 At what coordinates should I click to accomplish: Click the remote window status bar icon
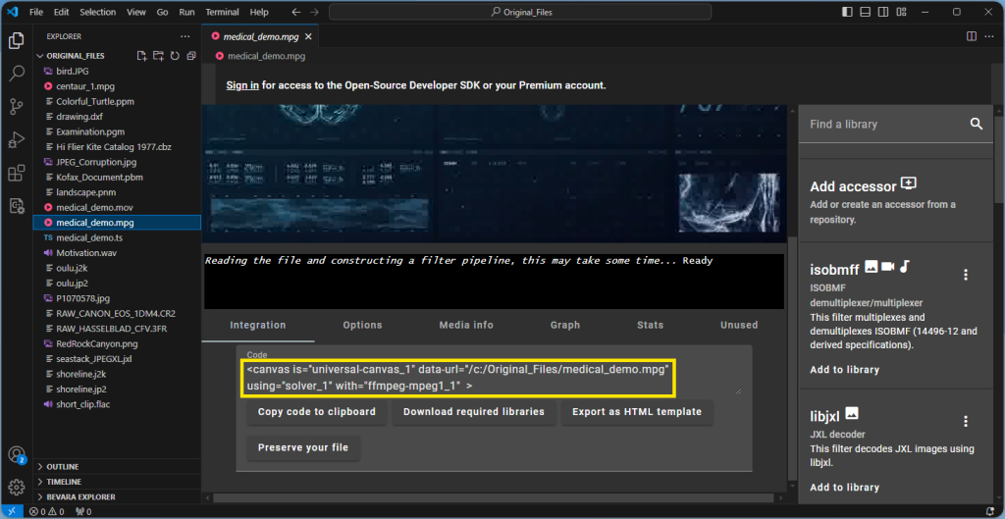(x=11, y=511)
